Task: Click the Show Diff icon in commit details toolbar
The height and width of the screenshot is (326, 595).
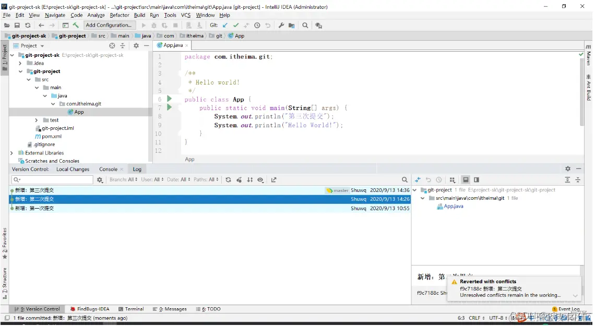Action: [418, 180]
